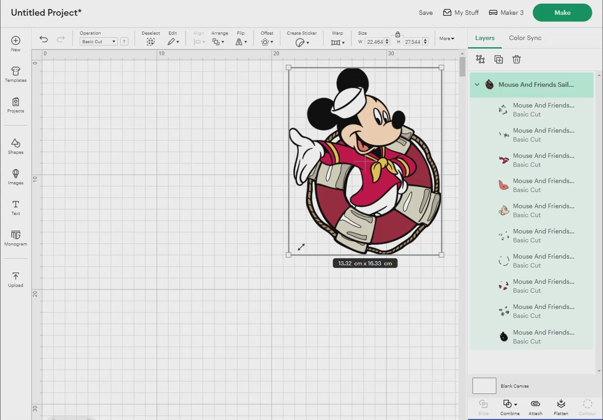The width and height of the screenshot is (603, 420).
Task: Click the Untitled Project title
Action: [x=46, y=13]
